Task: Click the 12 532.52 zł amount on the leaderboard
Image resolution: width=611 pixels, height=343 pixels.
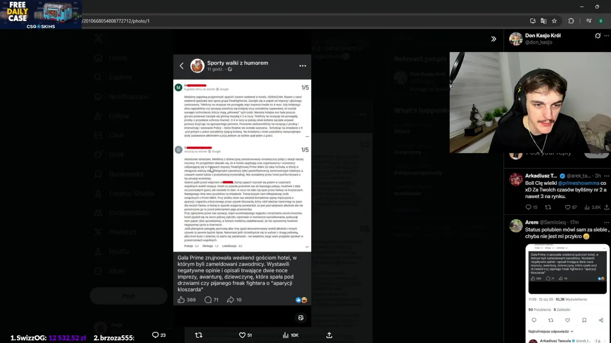Action: 67,338
